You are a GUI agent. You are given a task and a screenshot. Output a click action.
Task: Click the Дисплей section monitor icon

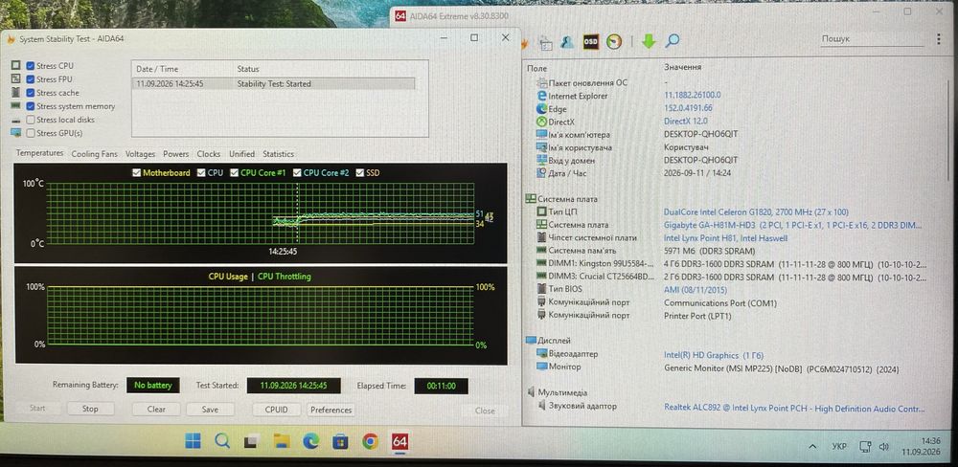[531, 341]
